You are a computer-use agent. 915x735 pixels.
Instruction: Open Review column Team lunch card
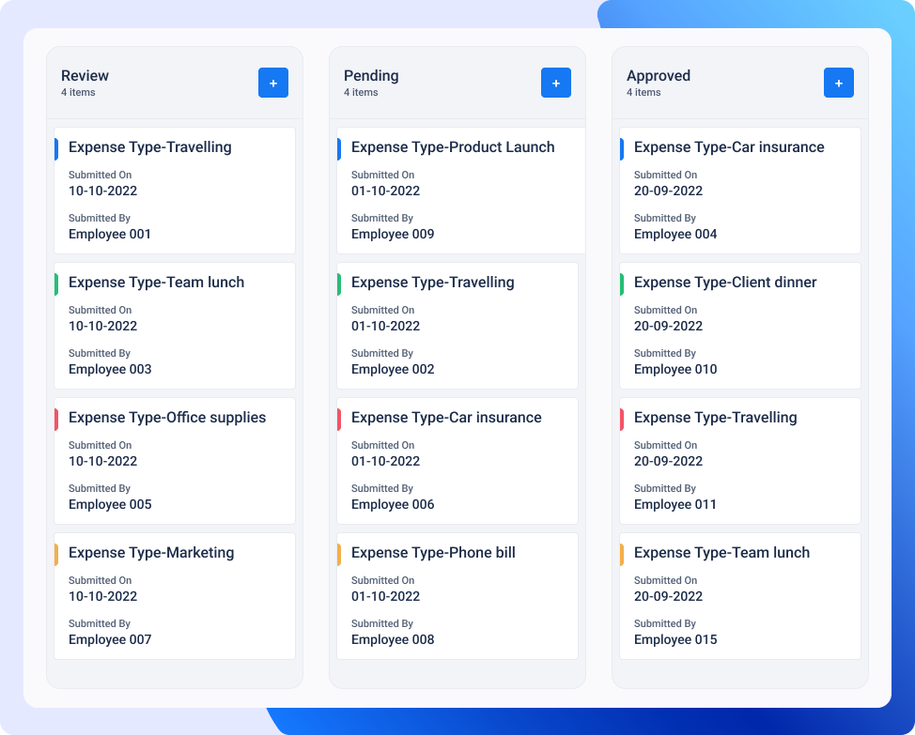click(175, 326)
